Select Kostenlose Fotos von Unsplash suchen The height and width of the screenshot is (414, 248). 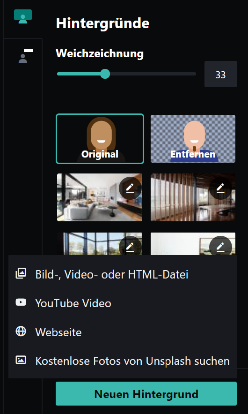[x=123, y=361]
